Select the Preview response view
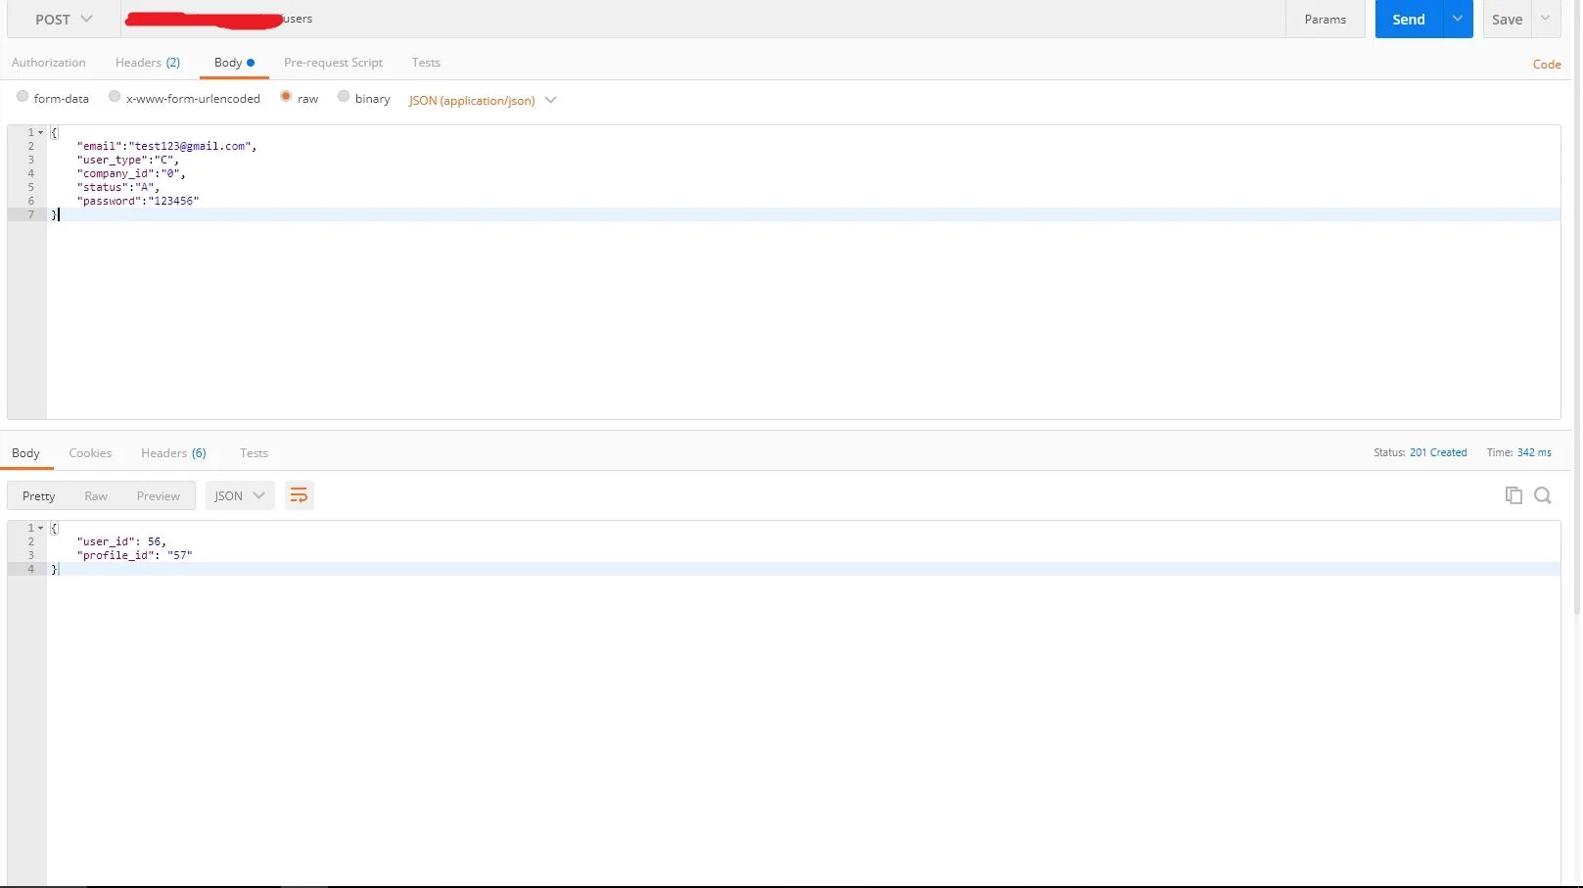The height and width of the screenshot is (888, 1583). 159,495
